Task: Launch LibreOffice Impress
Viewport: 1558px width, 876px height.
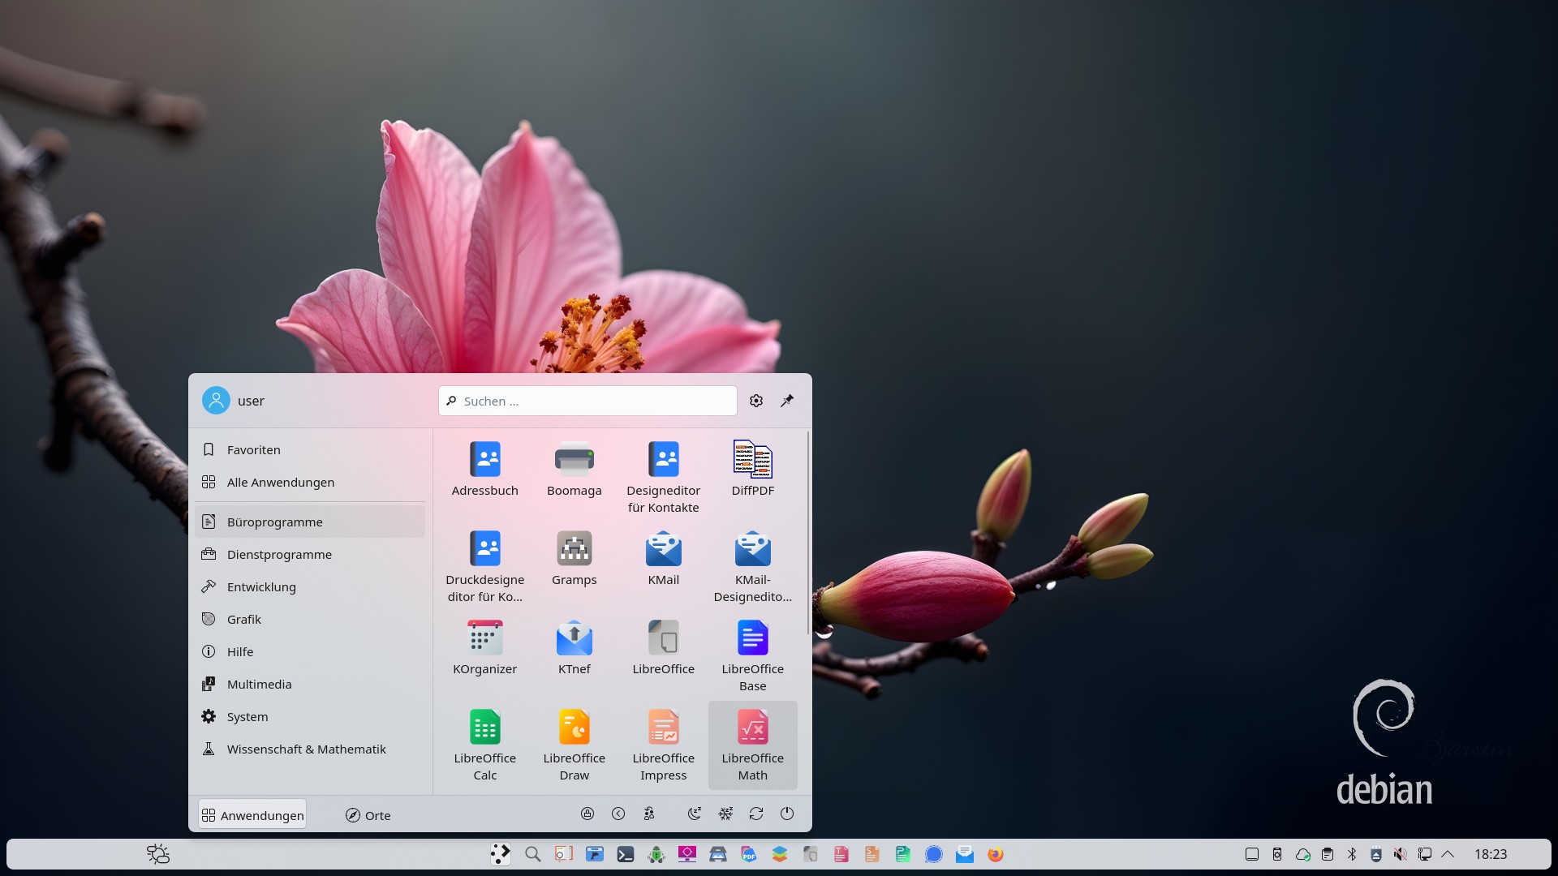Action: click(664, 745)
